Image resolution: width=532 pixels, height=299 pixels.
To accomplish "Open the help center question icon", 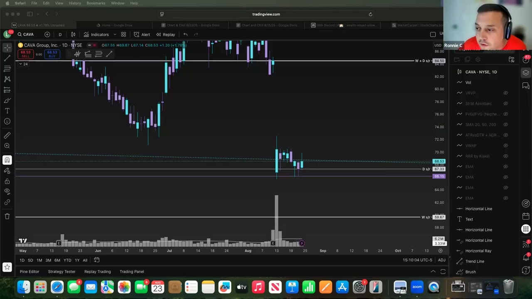I will click(526, 270).
